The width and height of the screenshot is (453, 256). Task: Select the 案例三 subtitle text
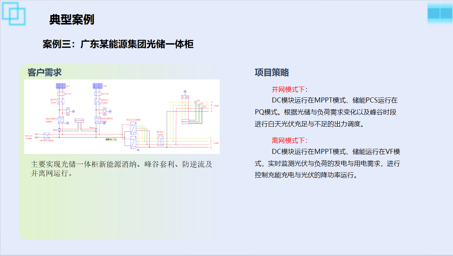118,44
